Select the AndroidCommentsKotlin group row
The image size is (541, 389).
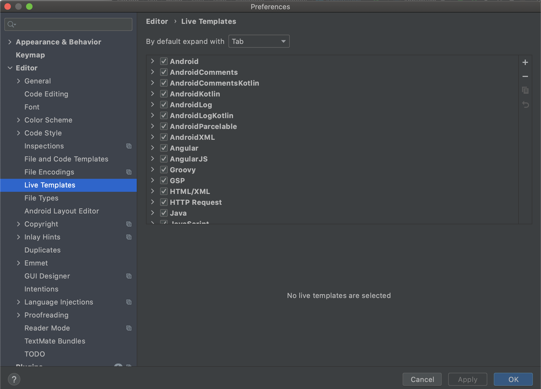[332, 83]
